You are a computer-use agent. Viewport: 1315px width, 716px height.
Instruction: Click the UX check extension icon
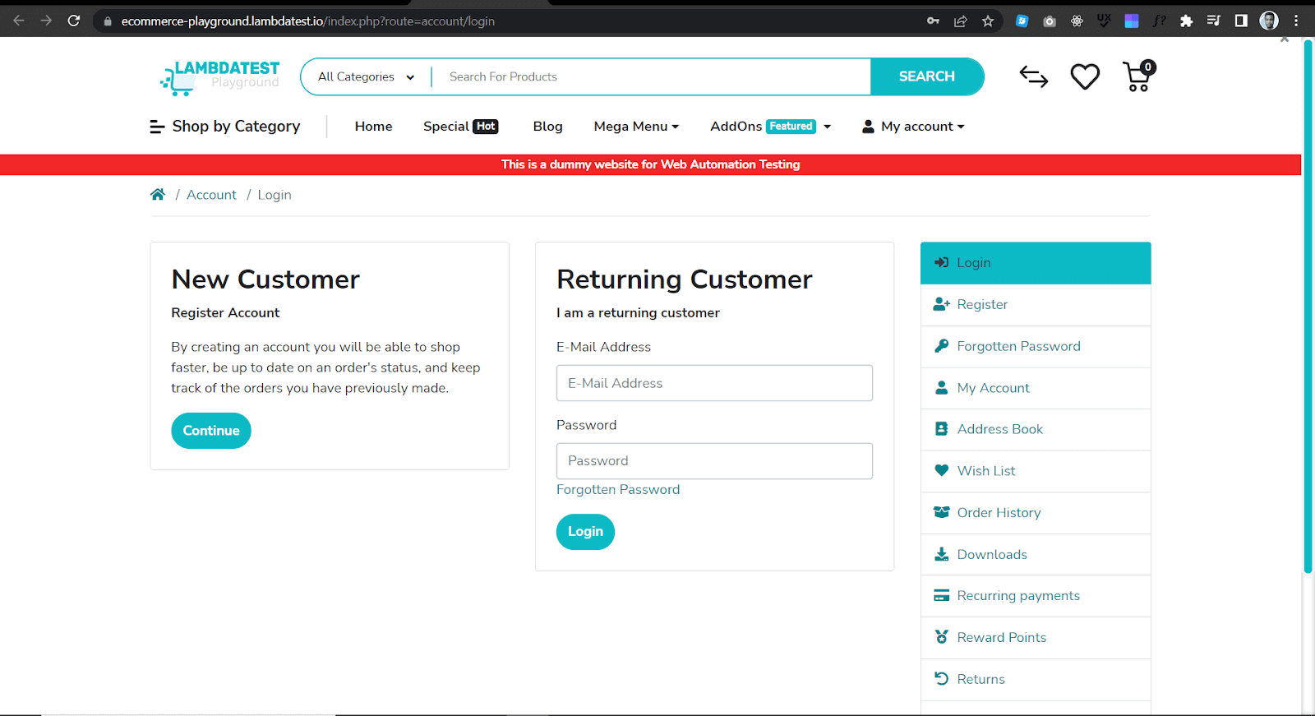[x=1104, y=21]
